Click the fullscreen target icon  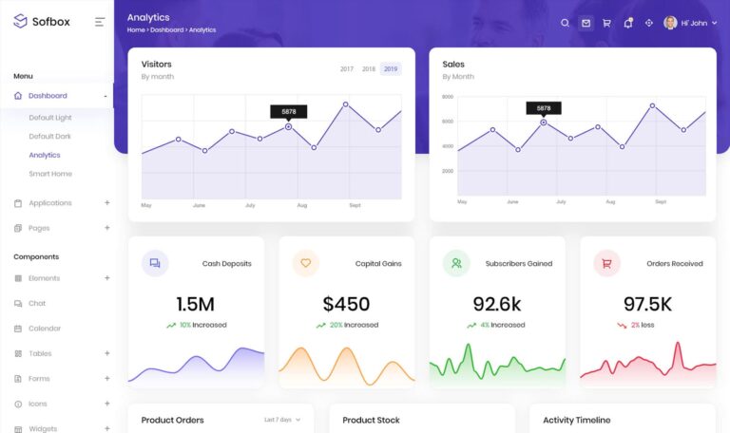pos(649,23)
